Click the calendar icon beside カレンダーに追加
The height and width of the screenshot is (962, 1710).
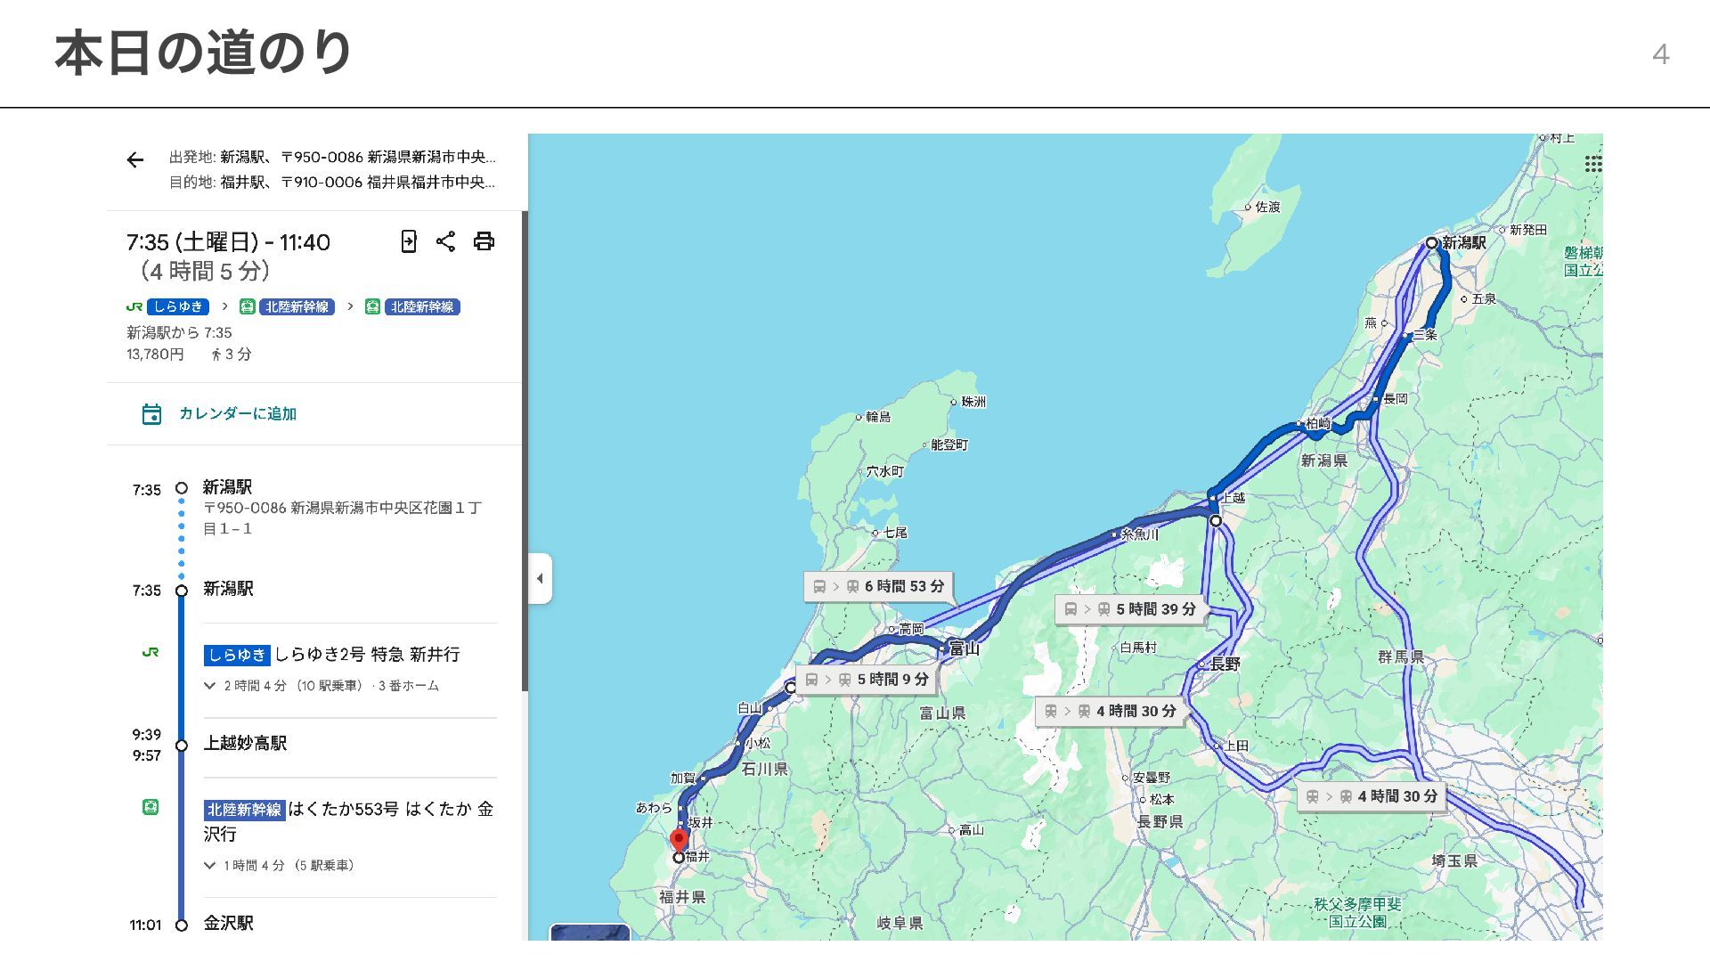tap(151, 414)
